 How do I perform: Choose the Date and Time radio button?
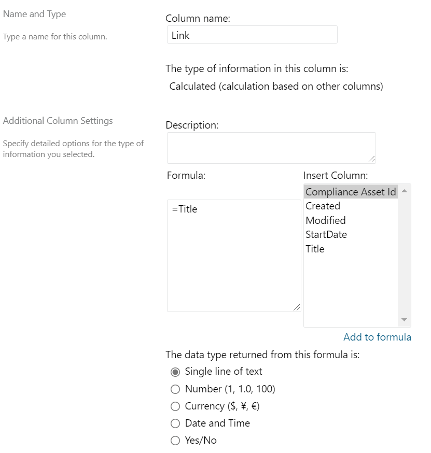pos(175,423)
